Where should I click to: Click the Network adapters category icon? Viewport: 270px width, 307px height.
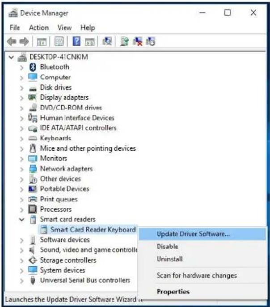pyautogui.click(x=33, y=169)
